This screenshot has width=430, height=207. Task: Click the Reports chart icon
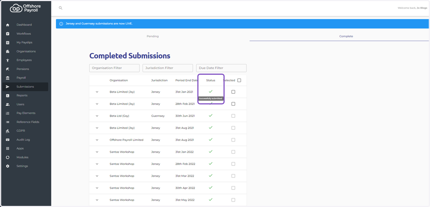(8, 95)
